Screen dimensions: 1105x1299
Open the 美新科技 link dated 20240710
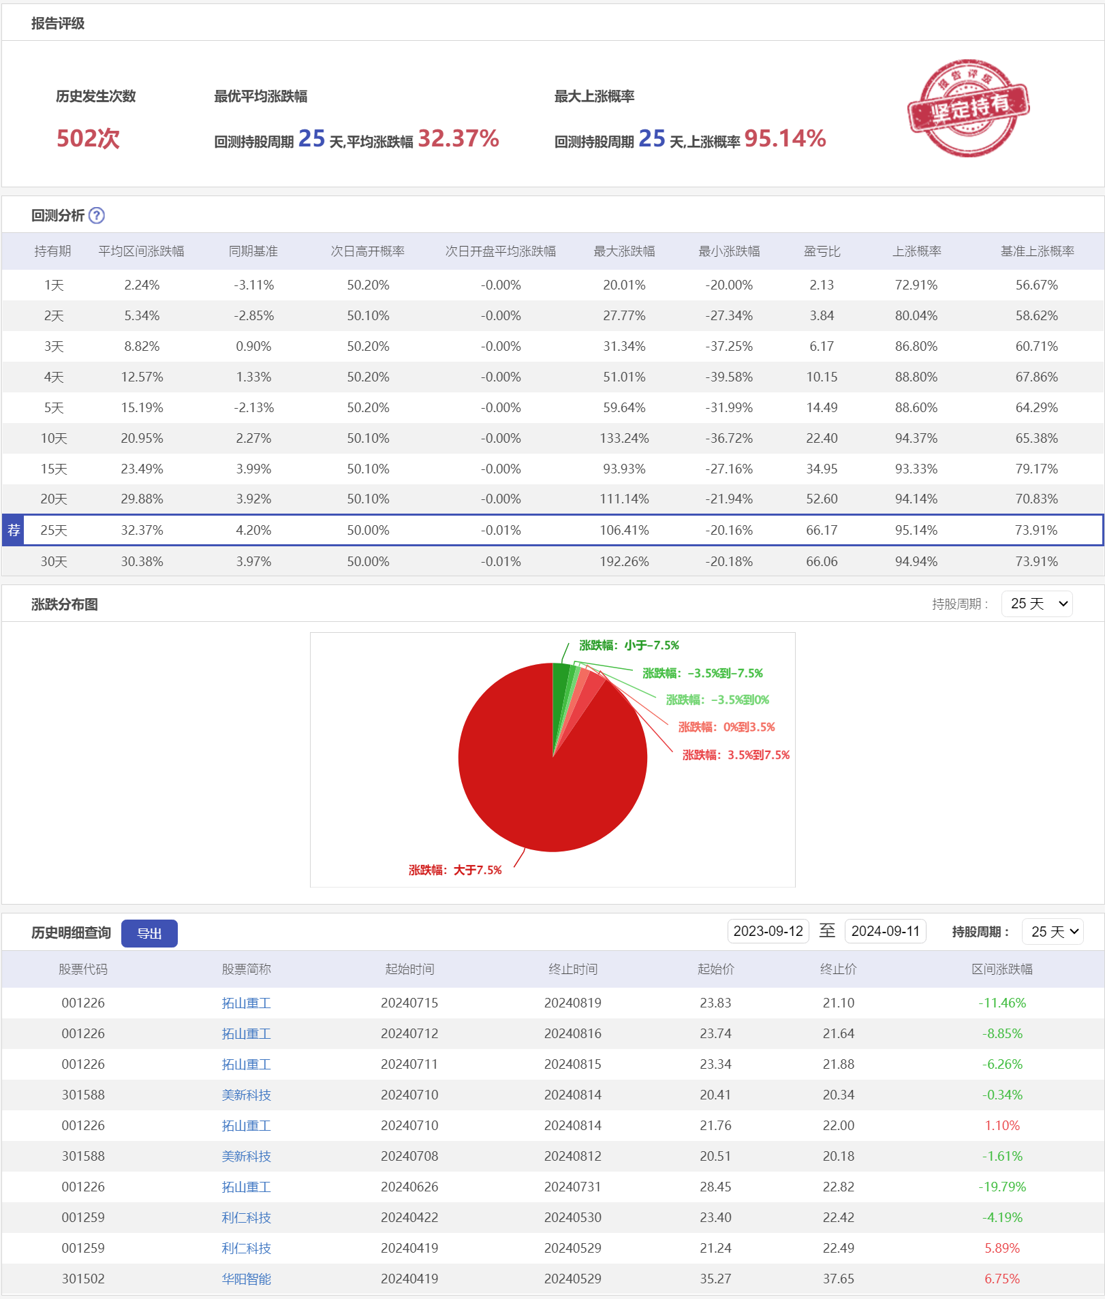click(246, 1095)
